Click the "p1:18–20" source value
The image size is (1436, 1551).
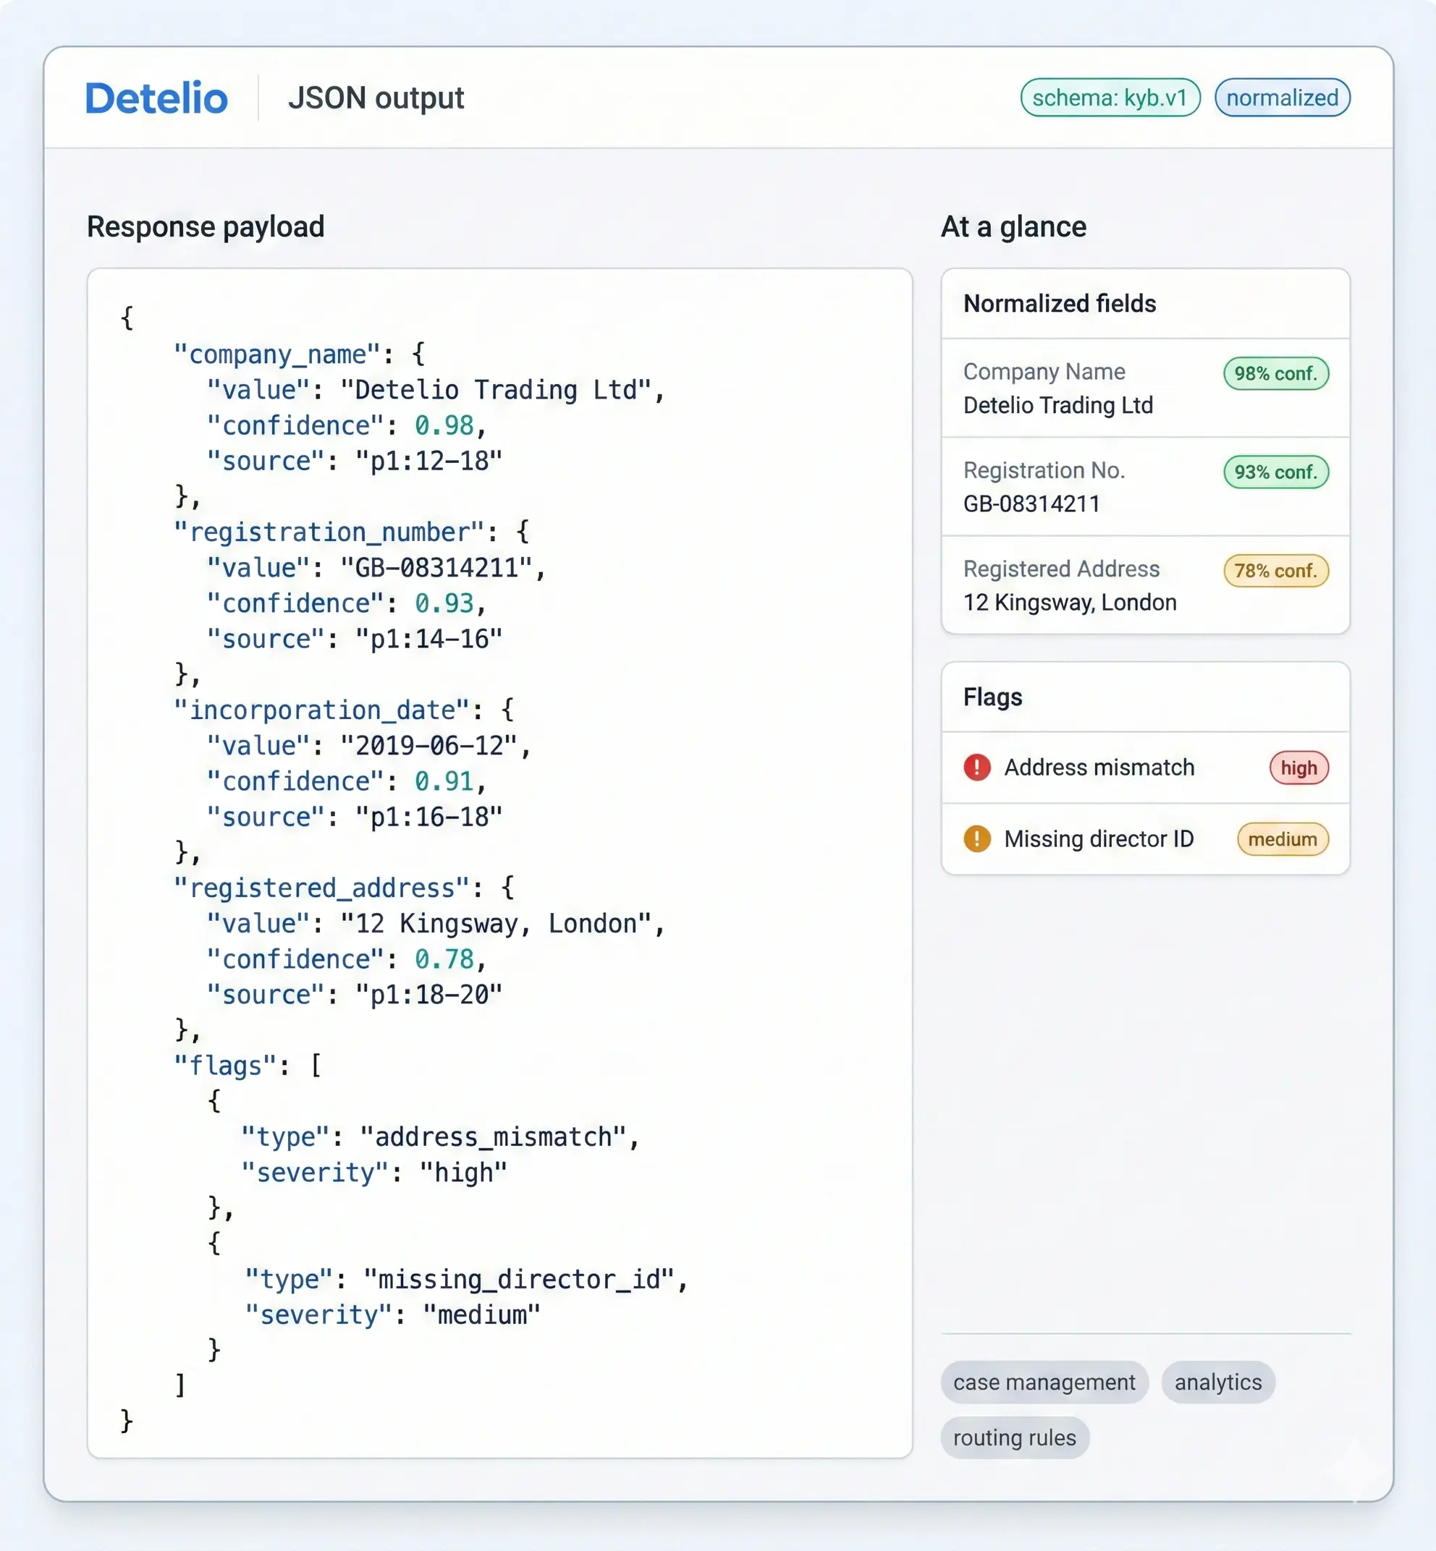(429, 995)
